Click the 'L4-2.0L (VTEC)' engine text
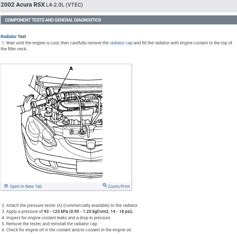This screenshot has width=237, height=234. coord(64,5)
